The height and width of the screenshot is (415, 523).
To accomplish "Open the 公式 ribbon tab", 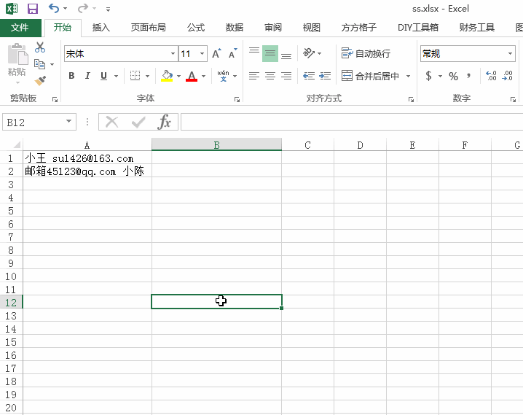I will point(195,28).
